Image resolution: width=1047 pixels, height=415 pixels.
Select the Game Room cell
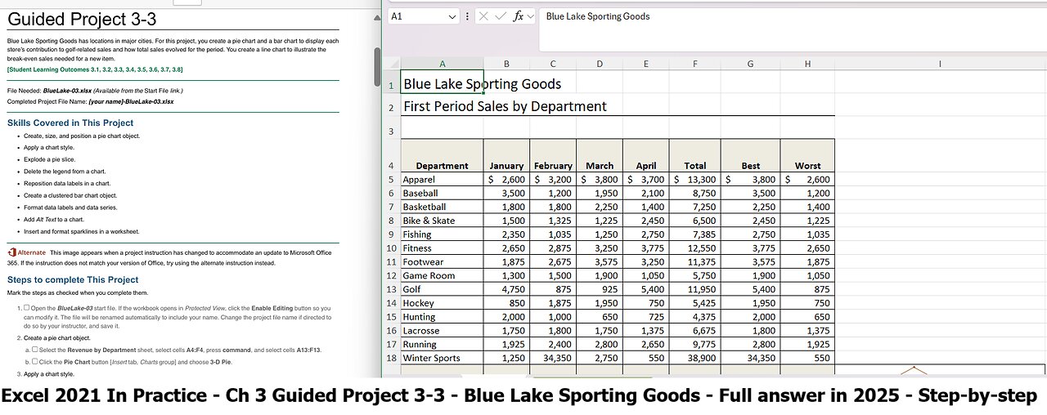coord(443,275)
